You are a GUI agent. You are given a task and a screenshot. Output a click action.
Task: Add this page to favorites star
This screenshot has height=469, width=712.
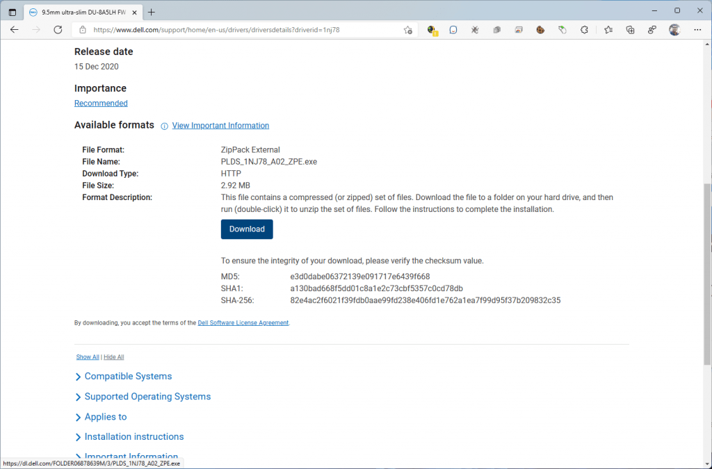coord(408,30)
